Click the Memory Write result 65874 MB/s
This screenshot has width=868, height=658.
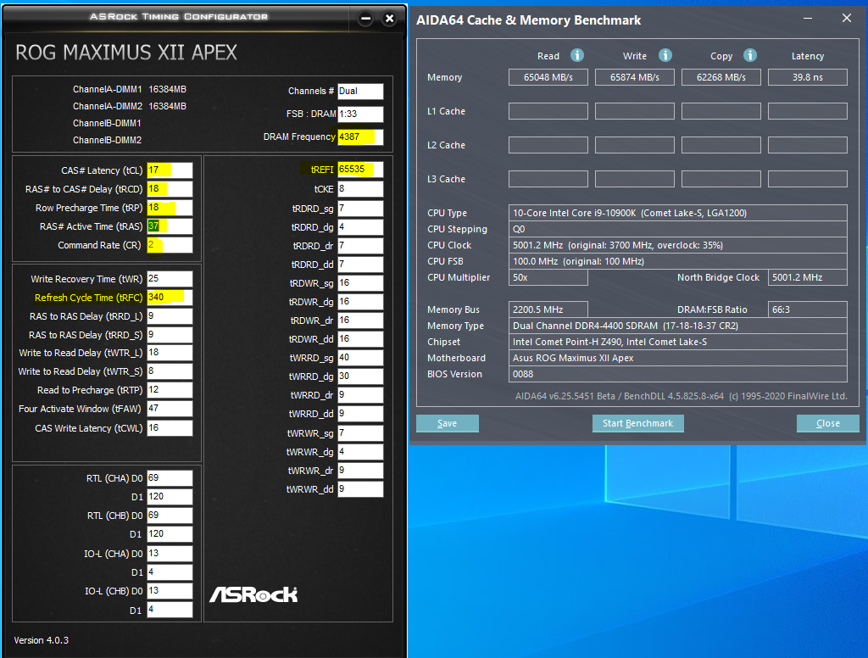(x=634, y=77)
